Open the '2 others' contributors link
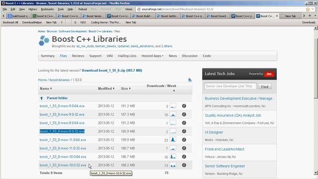318x179 pixels. click(x=167, y=46)
